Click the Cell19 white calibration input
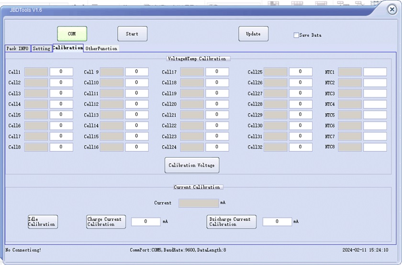Image resolution: width=402 pixels, height=265 pixels. (x=217, y=93)
